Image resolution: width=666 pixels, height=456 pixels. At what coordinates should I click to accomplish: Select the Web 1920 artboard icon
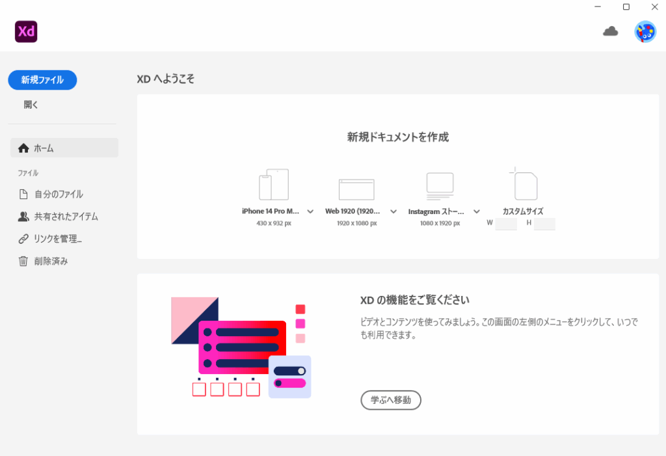356,189
